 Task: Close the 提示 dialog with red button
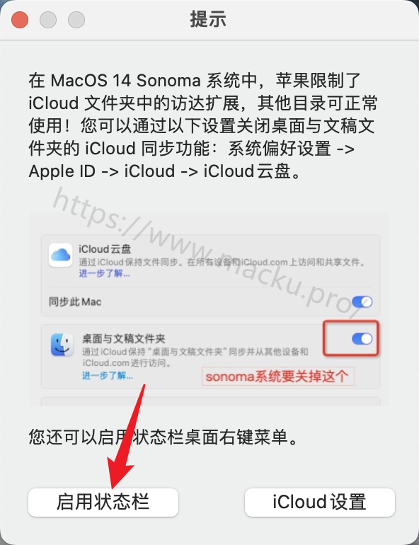pyautogui.click(x=20, y=20)
